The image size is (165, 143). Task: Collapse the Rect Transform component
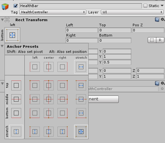(2, 20)
